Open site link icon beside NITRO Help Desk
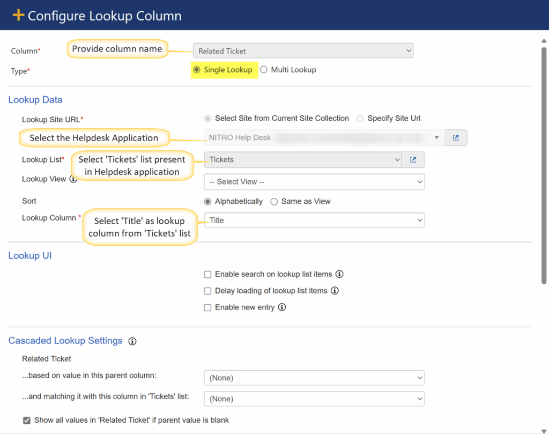 tap(456, 138)
